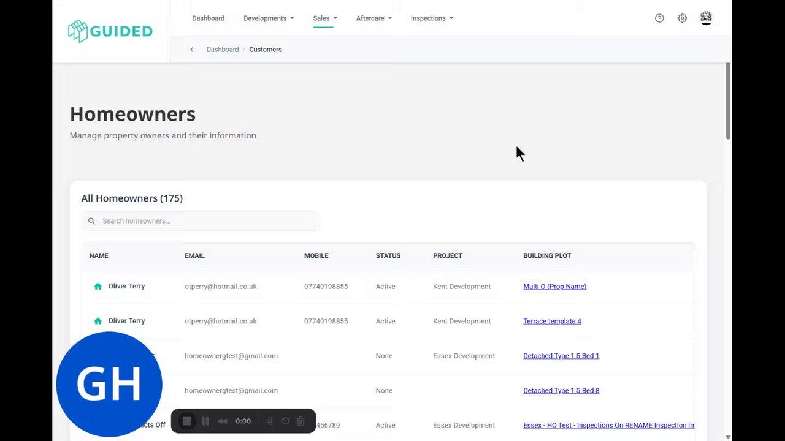Image resolution: width=785 pixels, height=441 pixels.
Task: Click the Guided logo
Action: (110, 31)
